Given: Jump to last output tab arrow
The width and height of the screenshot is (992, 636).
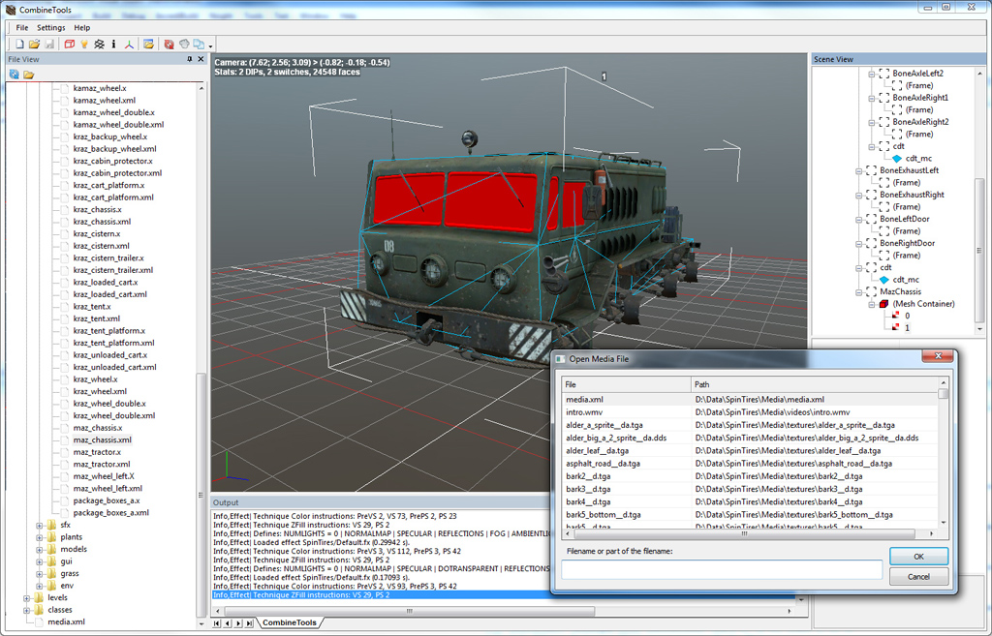Looking at the screenshot, I should (249, 623).
